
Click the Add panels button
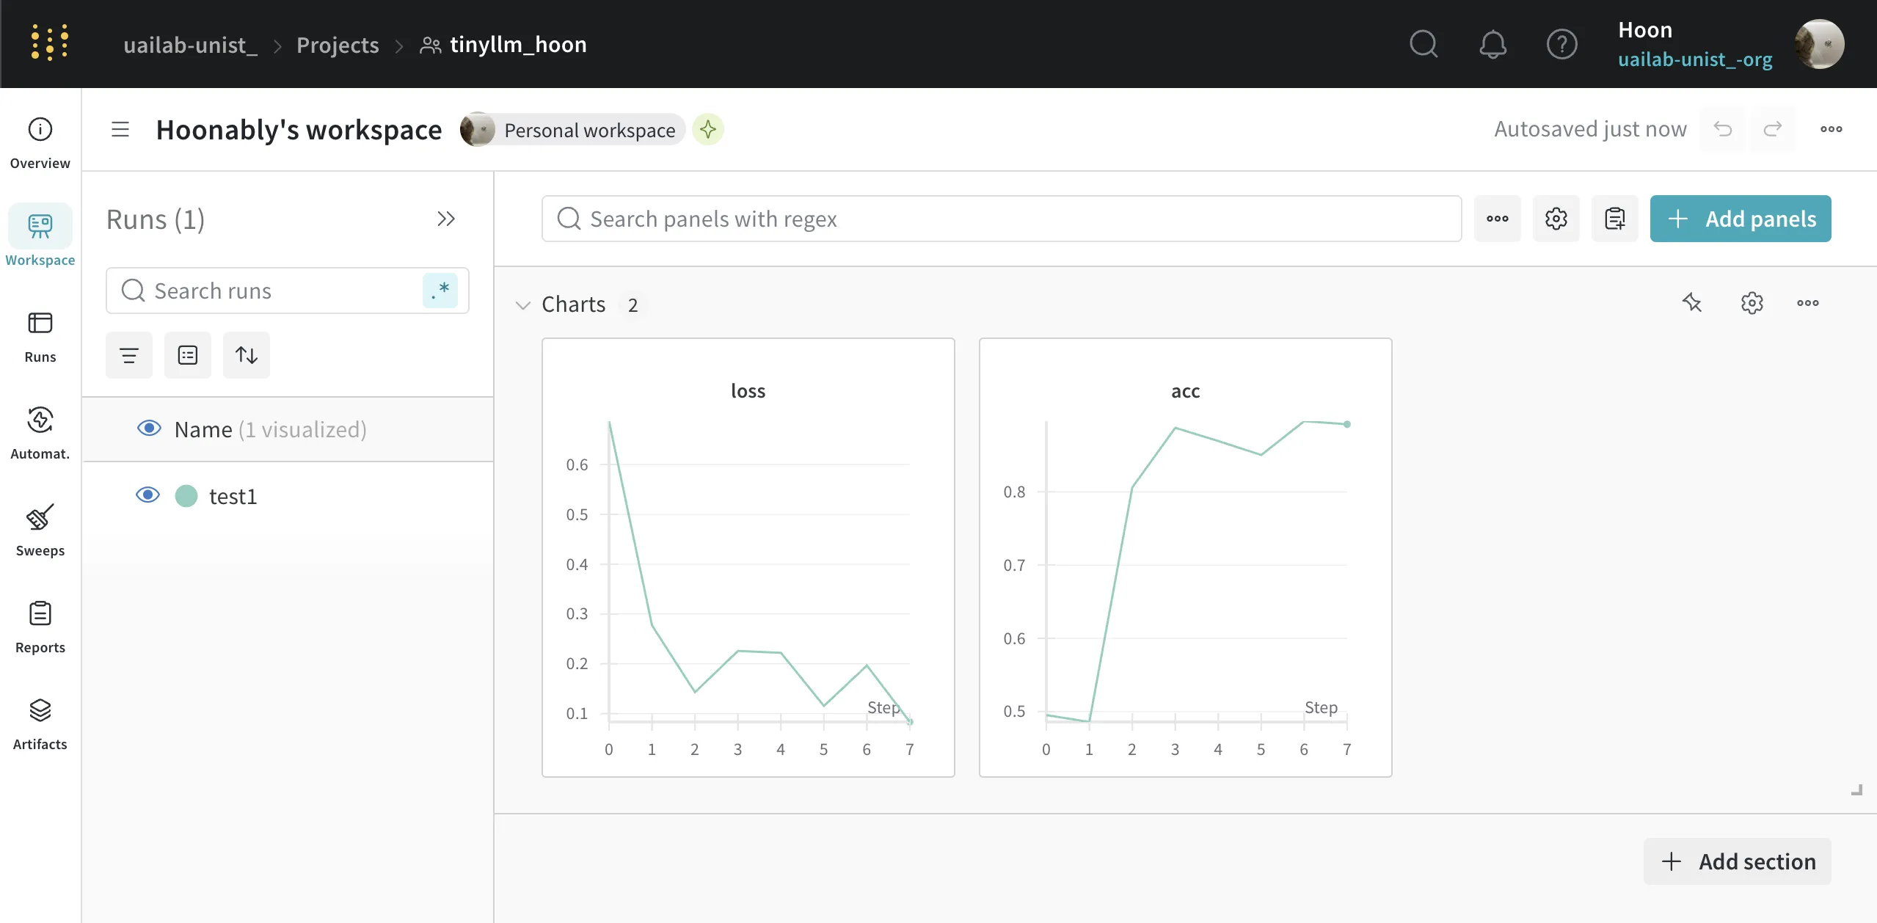(1740, 219)
